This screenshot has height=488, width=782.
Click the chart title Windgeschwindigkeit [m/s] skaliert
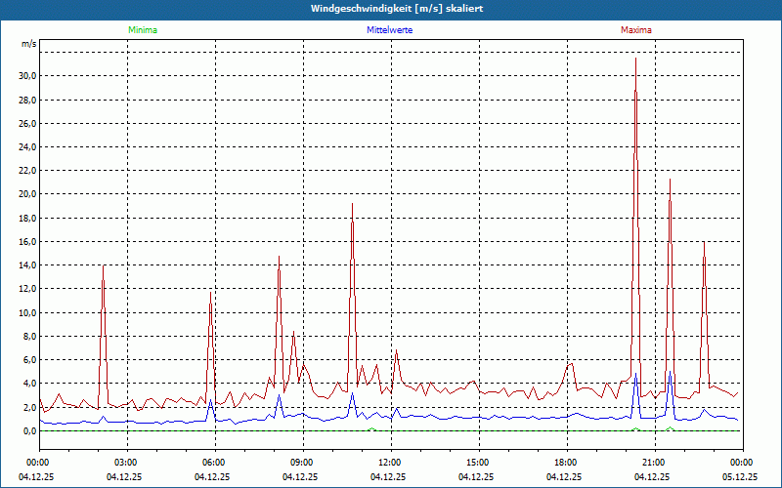click(397, 9)
